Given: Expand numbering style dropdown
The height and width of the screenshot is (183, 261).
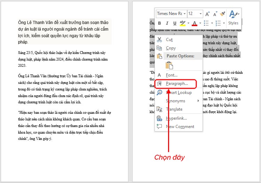Looking at the screenshot, I should pos(224,23).
